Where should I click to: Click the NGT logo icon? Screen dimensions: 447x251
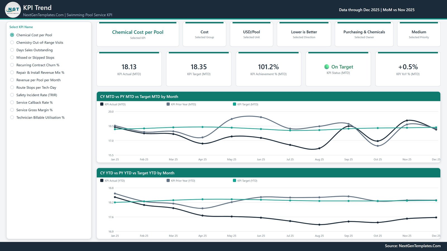[13, 10]
